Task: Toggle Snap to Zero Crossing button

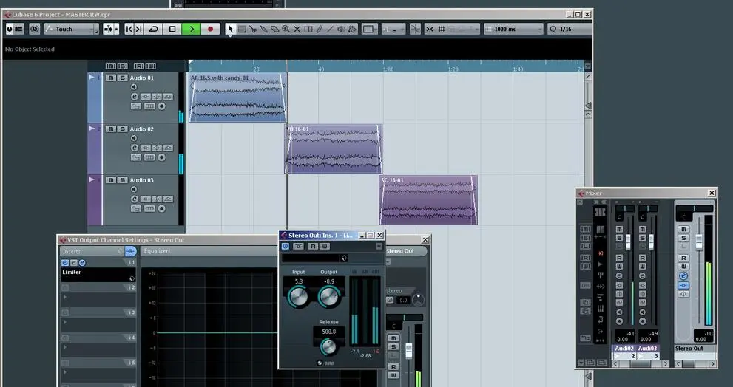Action: [x=415, y=29]
